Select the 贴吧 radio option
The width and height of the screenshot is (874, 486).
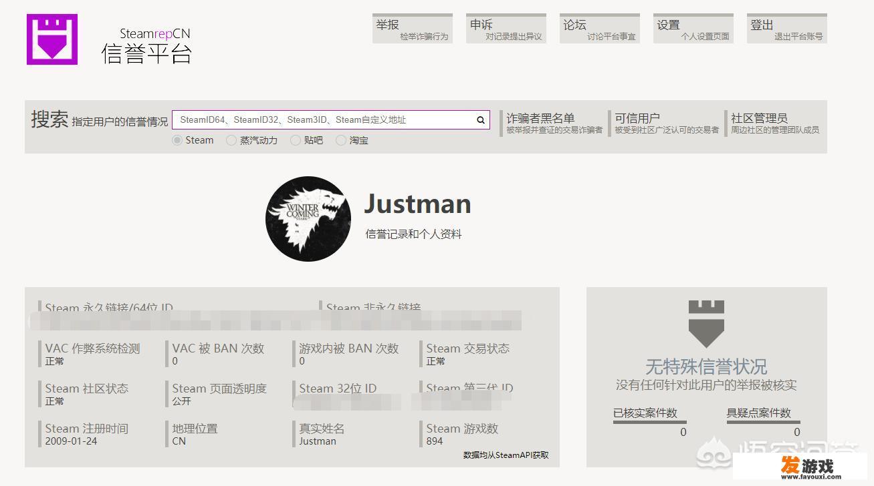(x=296, y=140)
